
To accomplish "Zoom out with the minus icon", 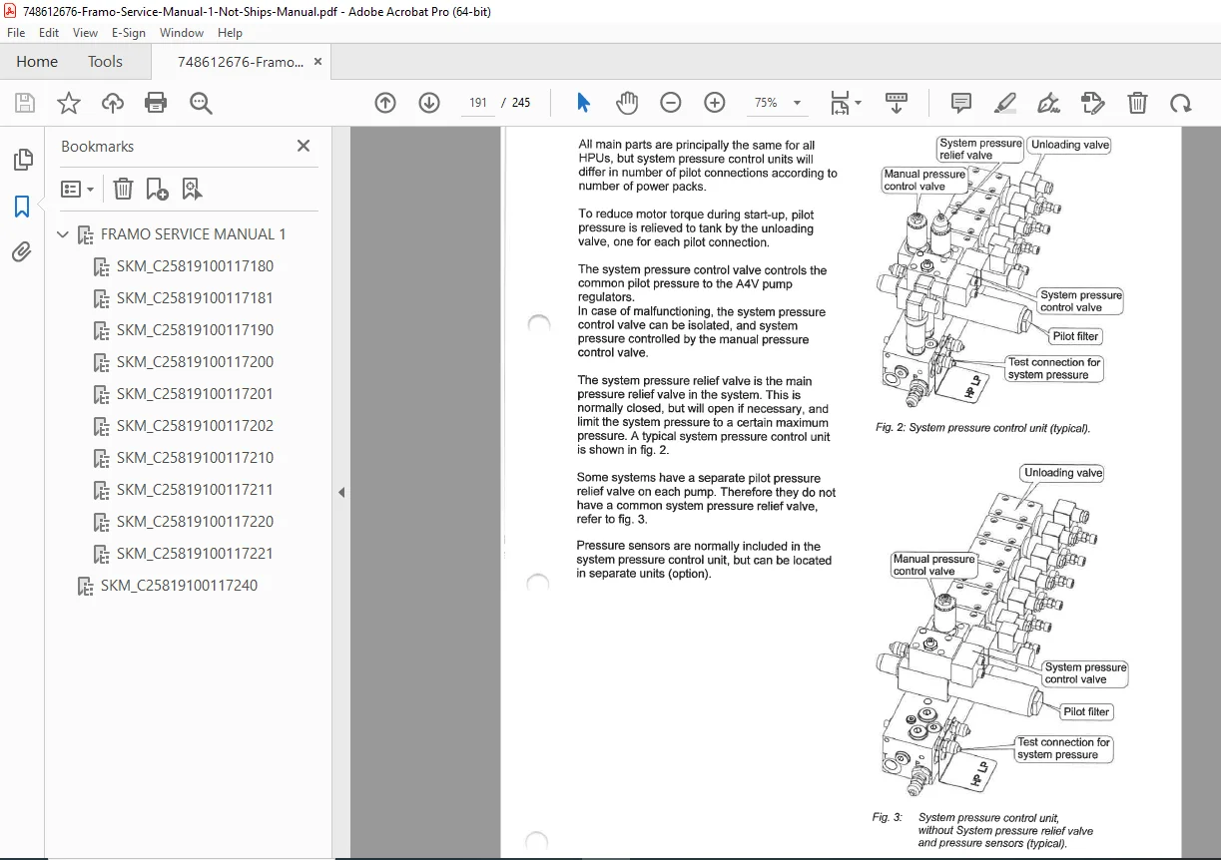I will tap(671, 103).
